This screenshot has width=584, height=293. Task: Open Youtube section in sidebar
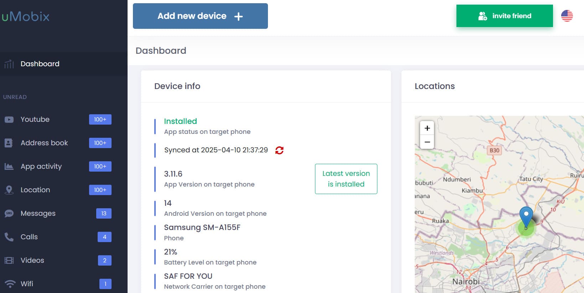tap(35, 119)
